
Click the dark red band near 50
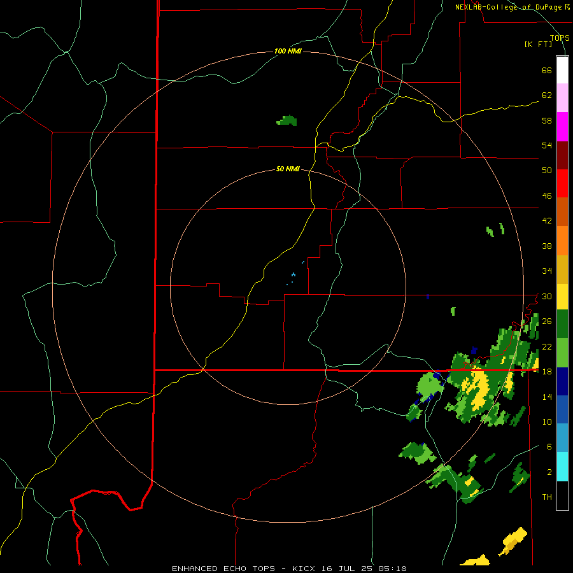pos(562,155)
